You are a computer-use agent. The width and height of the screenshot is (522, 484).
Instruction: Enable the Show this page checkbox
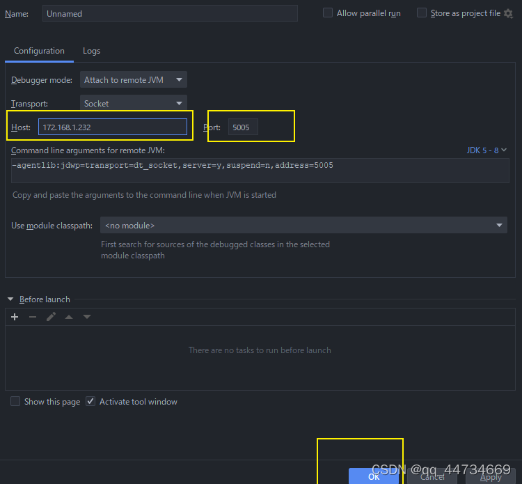[x=15, y=401]
